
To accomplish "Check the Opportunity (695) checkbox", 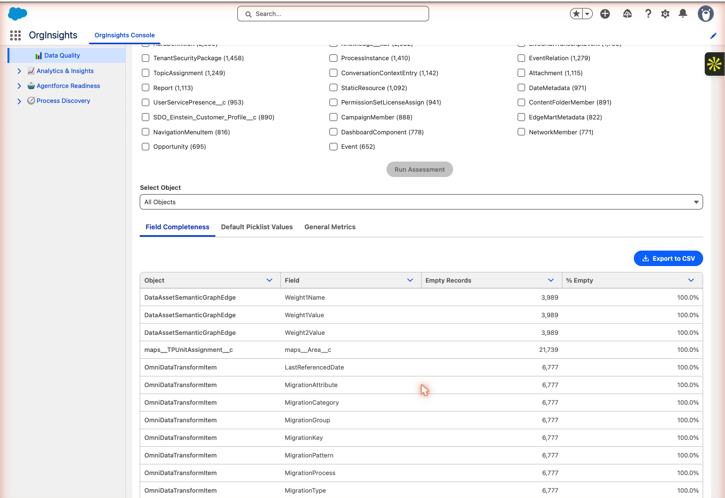I will click(x=146, y=147).
